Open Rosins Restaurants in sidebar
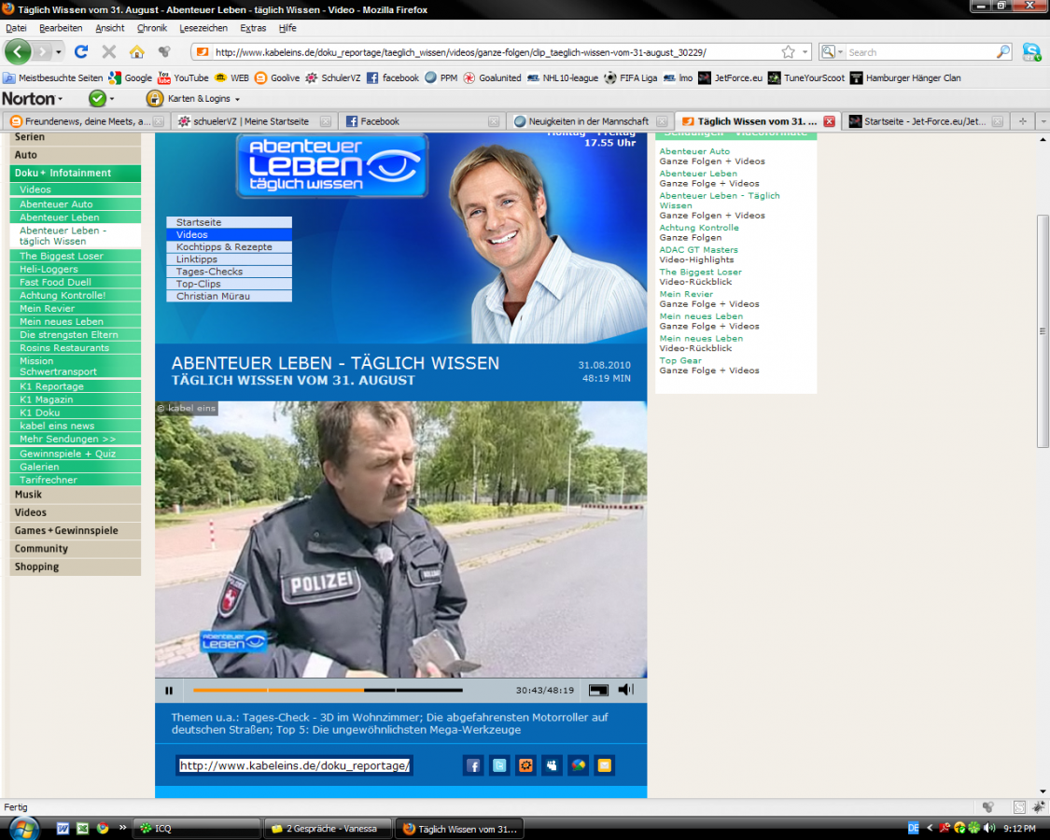The height and width of the screenshot is (840, 1050). [75, 347]
